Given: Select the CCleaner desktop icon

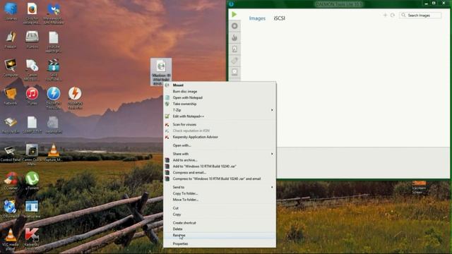Looking at the screenshot, I should click(x=11, y=181).
